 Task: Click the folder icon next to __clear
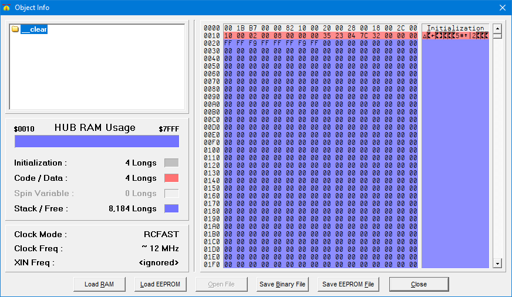click(15, 29)
